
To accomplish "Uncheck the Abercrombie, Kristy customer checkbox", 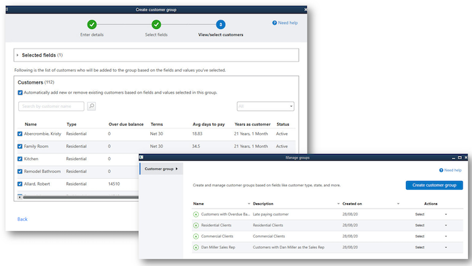I will (20, 134).
